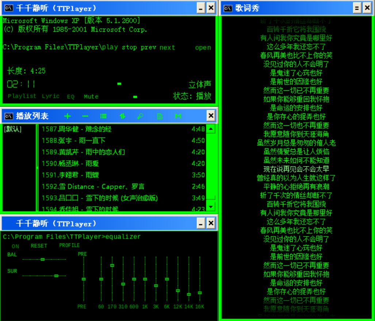375x321 pixels.
Task: Toggle the EQ window
Action: [70, 97]
